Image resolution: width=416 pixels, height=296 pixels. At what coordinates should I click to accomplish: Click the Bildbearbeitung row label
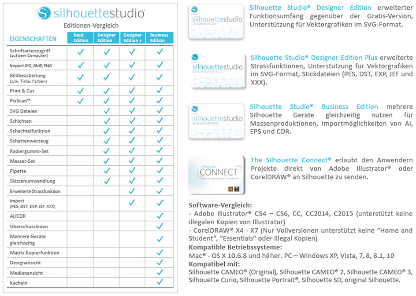pos(28,78)
